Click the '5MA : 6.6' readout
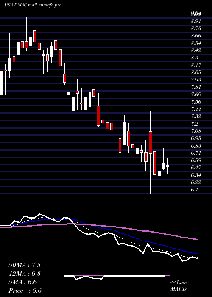Screen dimensions: 212x297 pyautogui.click(x=23, y=282)
